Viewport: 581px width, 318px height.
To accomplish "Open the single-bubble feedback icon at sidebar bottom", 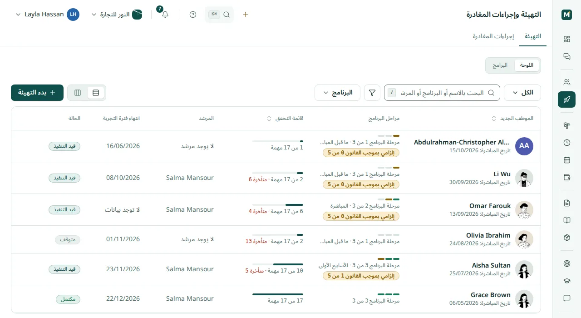I will pyautogui.click(x=566, y=298).
